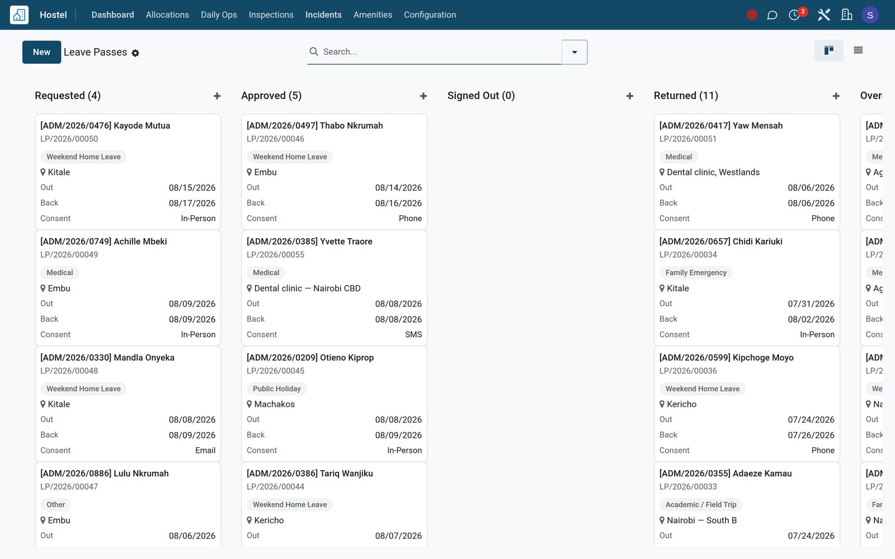Add a card to Approved column
Image resolution: width=895 pixels, height=559 pixels.
coord(423,96)
